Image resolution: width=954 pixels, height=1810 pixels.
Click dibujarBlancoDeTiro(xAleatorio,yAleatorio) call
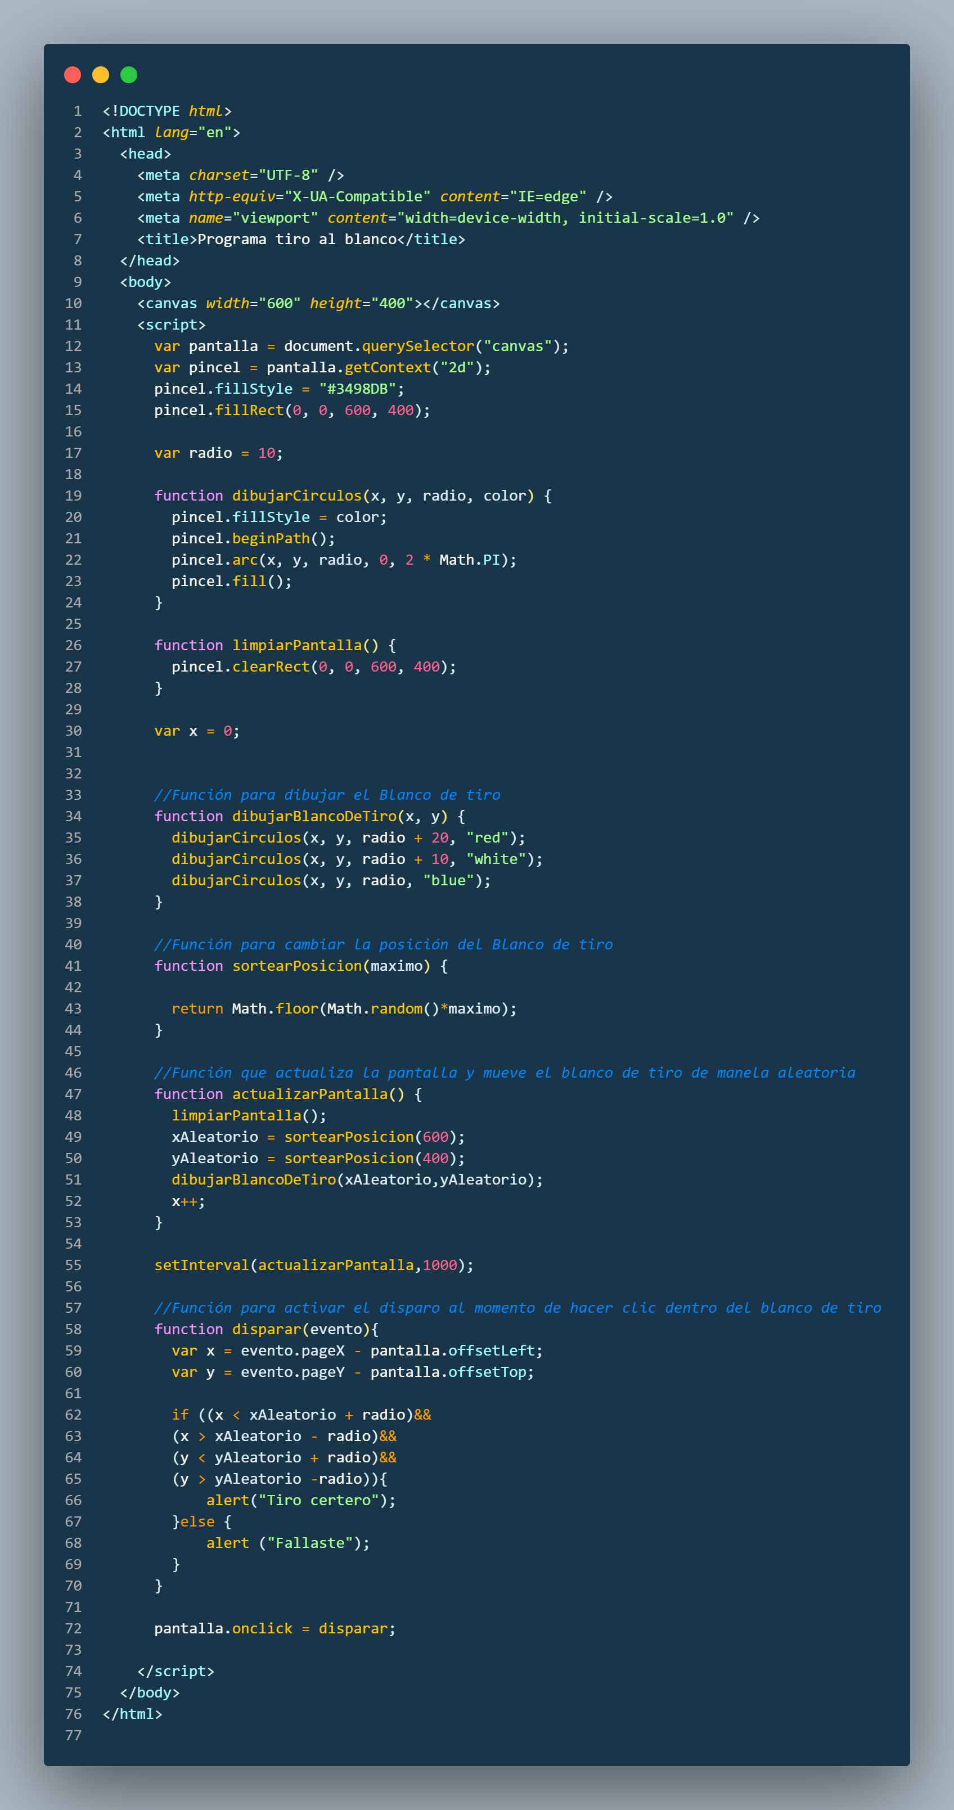[x=357, y=1179]
